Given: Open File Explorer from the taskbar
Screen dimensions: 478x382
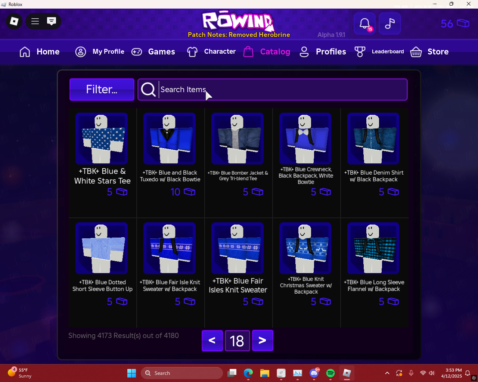Looking at the screenshot, I should pyautogui.click(x=265, y=373).
